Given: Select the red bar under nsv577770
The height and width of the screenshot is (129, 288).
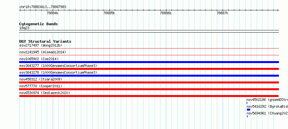Looking at the screenshot, I should [149, 89].
